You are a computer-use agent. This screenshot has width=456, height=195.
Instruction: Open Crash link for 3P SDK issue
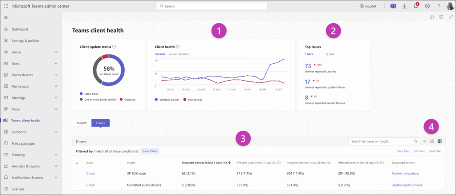tap(90, 174)
